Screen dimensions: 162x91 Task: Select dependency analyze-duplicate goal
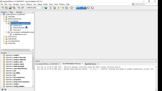tap(16, 60)
